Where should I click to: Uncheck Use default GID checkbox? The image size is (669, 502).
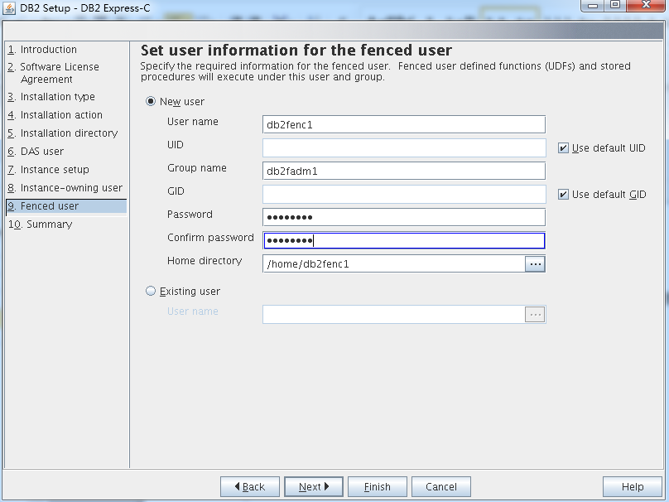click(563, 195)
